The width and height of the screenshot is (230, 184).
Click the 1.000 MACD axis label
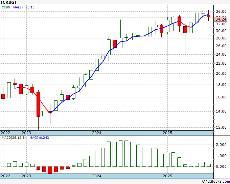[221, 156]
